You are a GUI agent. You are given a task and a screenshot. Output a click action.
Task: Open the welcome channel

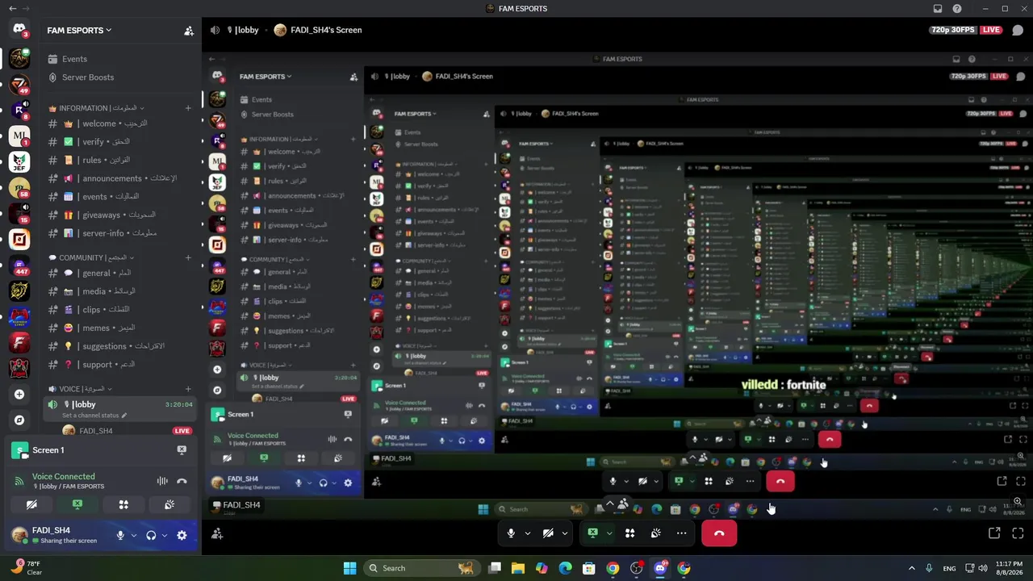pyautogui.click(x=120, y=123)
